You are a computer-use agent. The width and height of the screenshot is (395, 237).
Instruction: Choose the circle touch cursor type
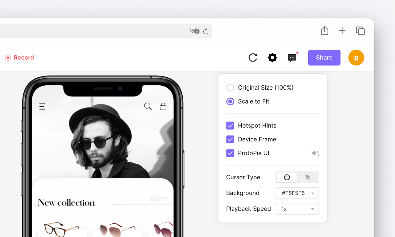point(287,177)
